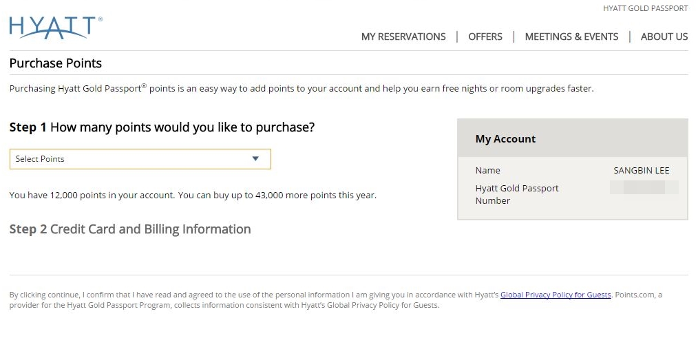698x347 pixels.
Task: Open the Offers menu item
Action: [x=485, y=36]
